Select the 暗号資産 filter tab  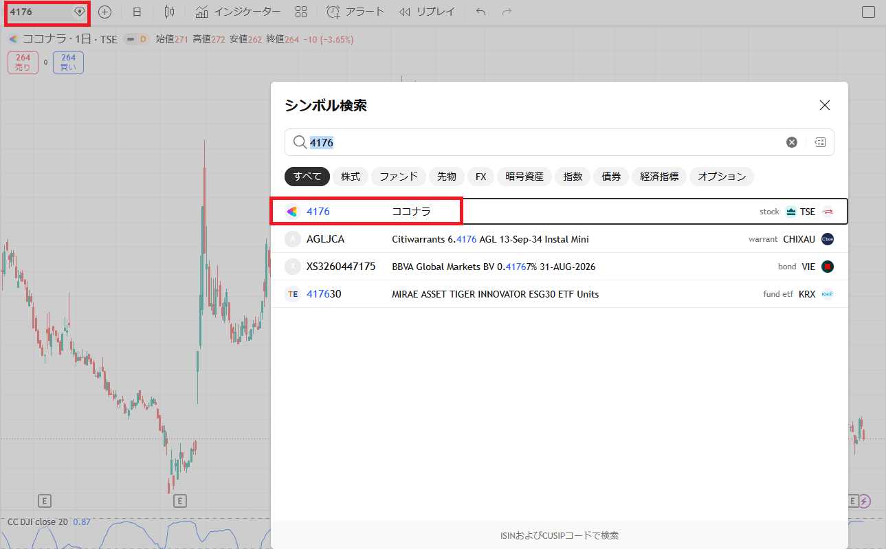coord(524,177)
